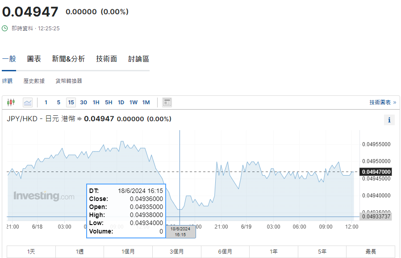Open the 技術面 tab

pyautogui.click(x=106, y=59)
